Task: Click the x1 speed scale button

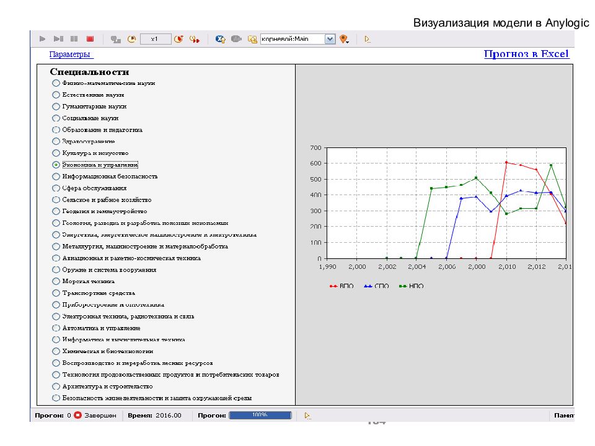Action: point(155,39)
